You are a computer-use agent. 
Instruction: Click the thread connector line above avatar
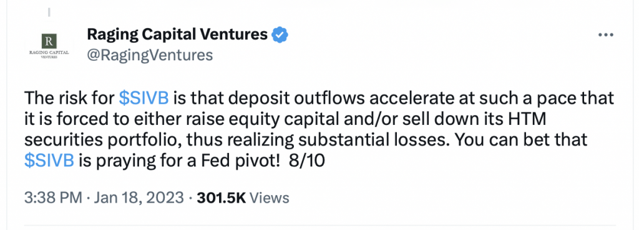pyautogui.click(x=49, y=12)
